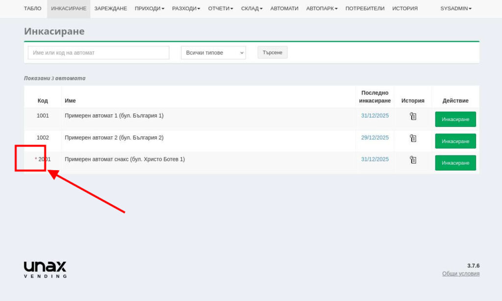Open history icon for automat 1001

tap(413, 116)
